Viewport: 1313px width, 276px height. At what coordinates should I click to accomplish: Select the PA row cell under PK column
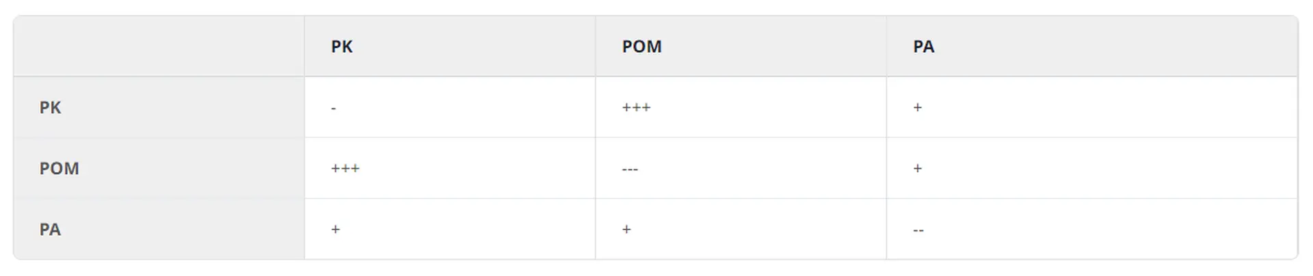tap(335, 229)
